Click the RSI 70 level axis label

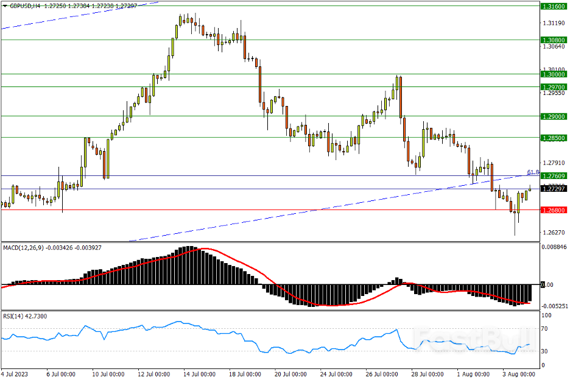(x=546, y=329)
